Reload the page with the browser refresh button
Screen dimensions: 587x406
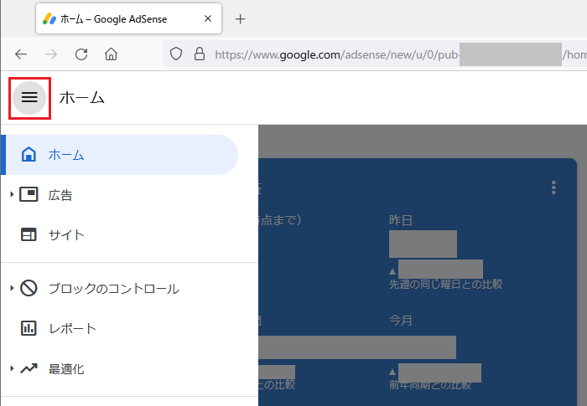(x=81, y=54)
